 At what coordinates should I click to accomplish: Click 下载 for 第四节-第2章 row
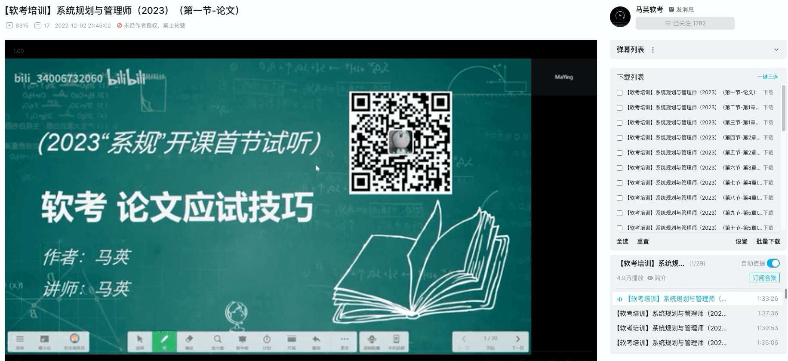tap(768, 138)
